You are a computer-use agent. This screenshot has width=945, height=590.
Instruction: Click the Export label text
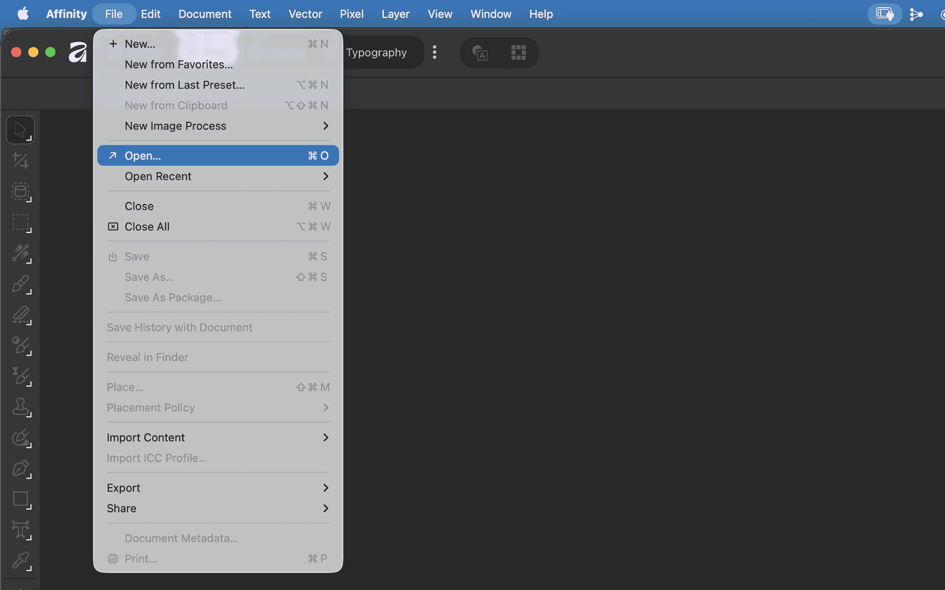(x=124, y=488)
